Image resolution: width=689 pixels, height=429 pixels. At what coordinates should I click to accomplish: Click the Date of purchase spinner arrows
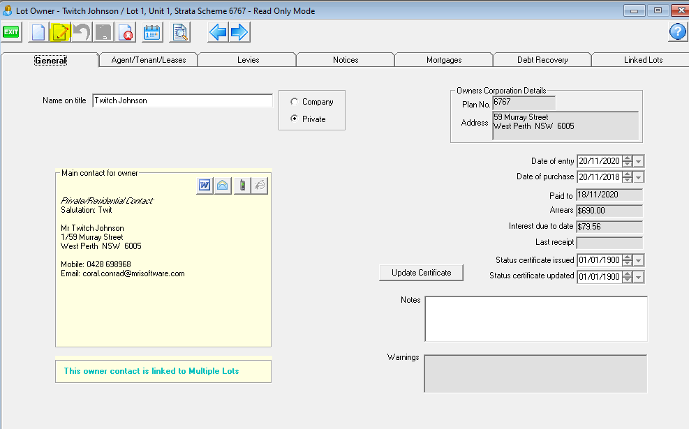click(628, 177)
